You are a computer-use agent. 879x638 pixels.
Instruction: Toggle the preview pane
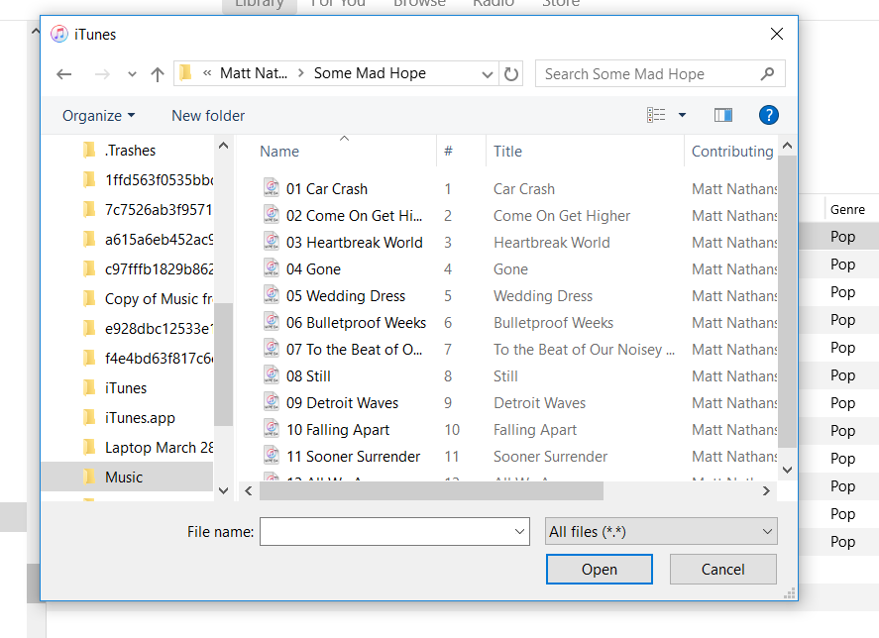723,115
